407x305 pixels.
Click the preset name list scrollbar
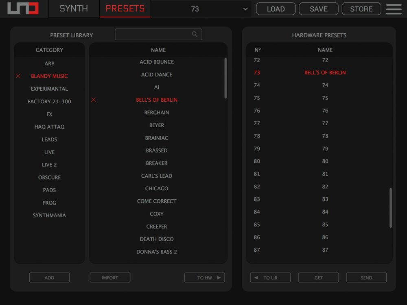click(226, 78)
